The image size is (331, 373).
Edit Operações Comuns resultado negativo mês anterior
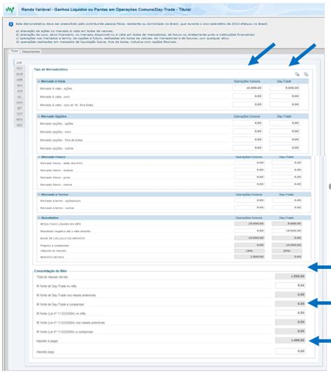249,231
